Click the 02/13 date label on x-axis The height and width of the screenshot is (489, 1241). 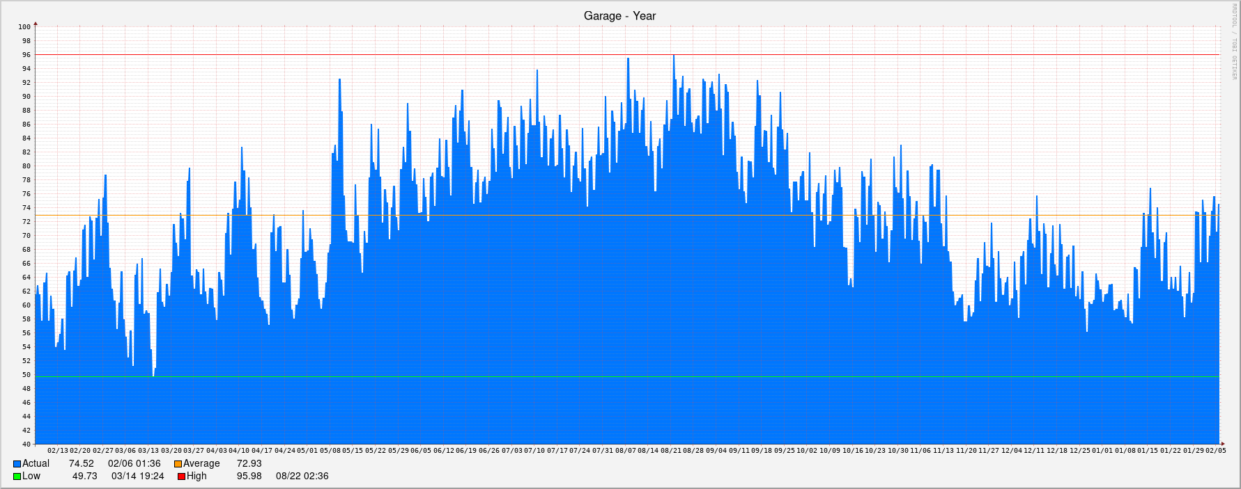click(x=58, y=451)
